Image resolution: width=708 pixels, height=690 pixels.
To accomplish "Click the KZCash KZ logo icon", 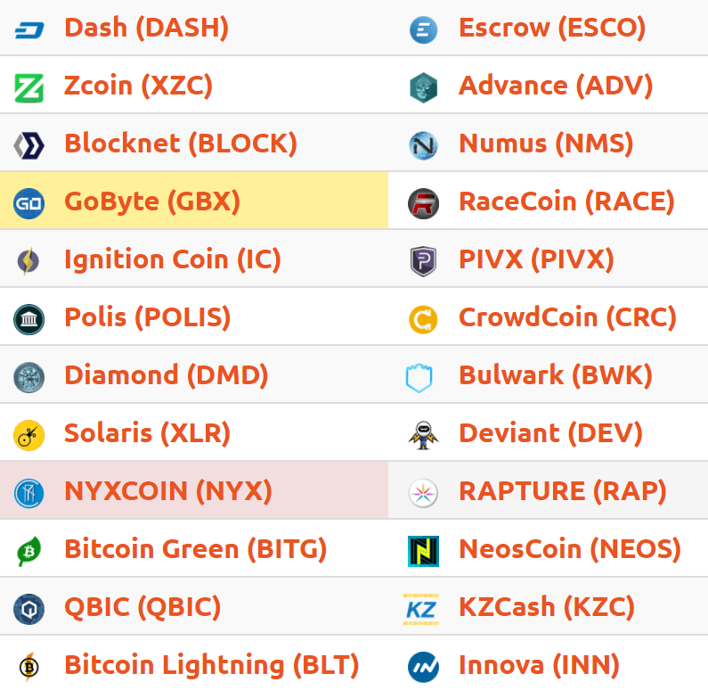I will pyautogui.click(x=421, y=609).
